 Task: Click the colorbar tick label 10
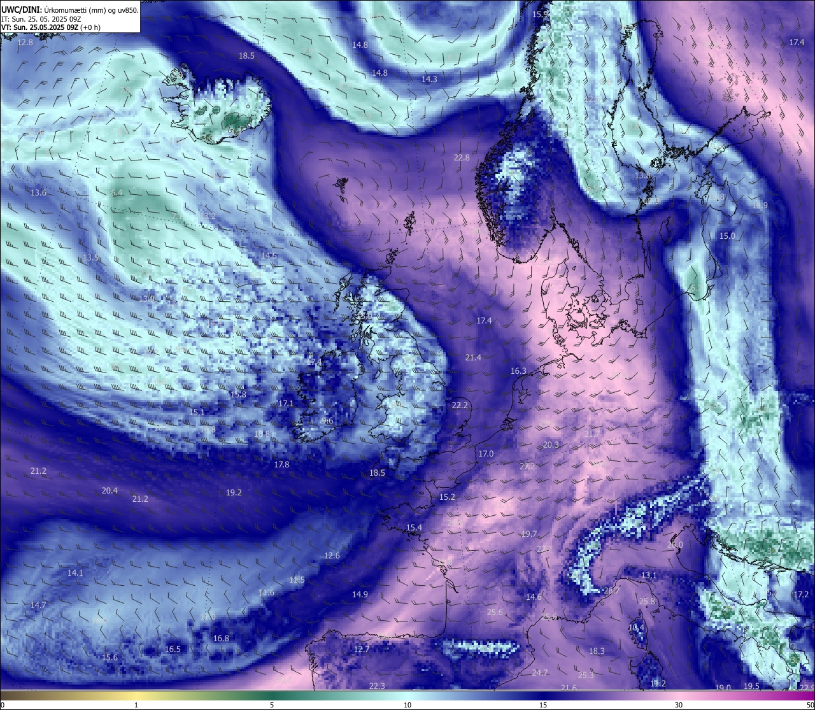point(407,705)
